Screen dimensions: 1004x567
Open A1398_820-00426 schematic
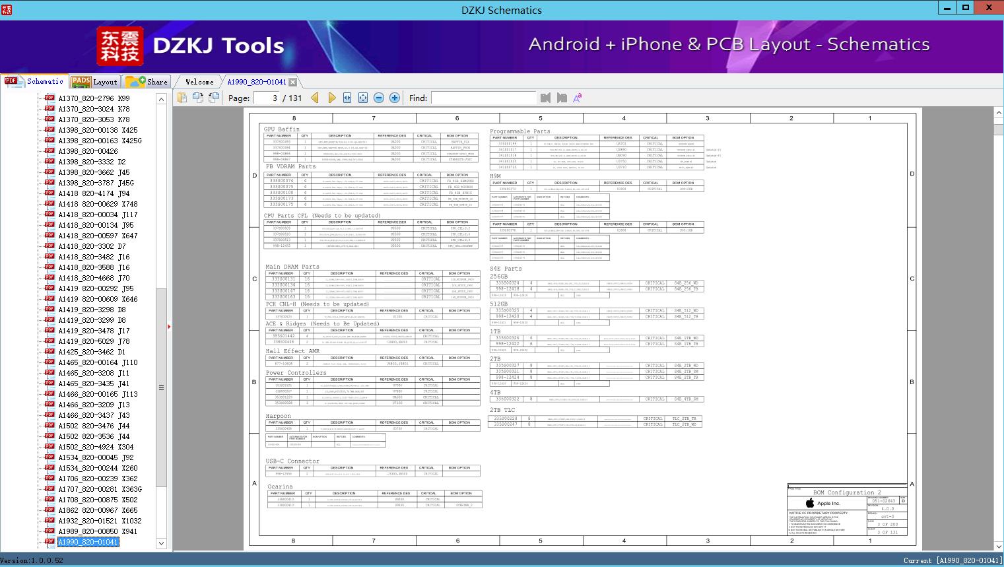88,151
